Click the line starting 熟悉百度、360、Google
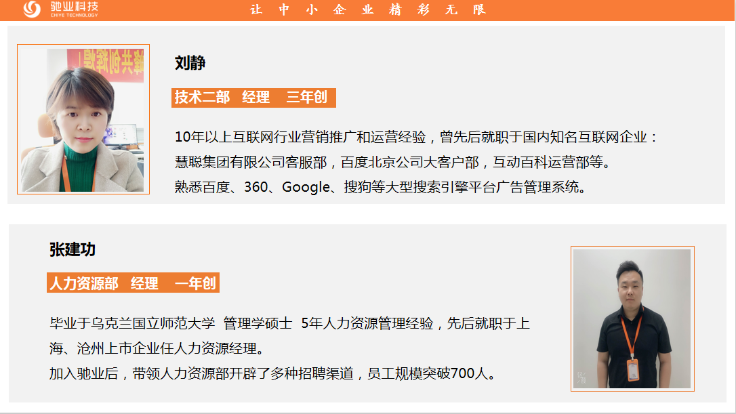 381,187
